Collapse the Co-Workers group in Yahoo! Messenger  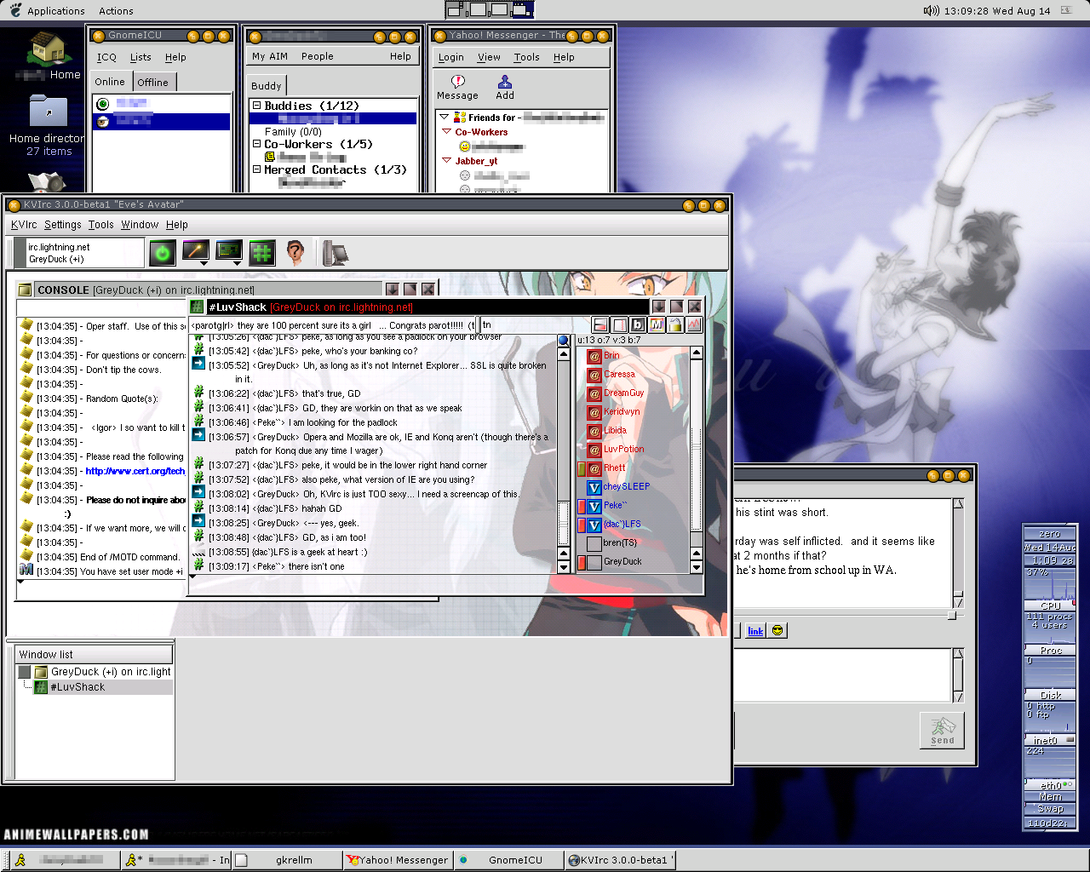click(446, 132)
